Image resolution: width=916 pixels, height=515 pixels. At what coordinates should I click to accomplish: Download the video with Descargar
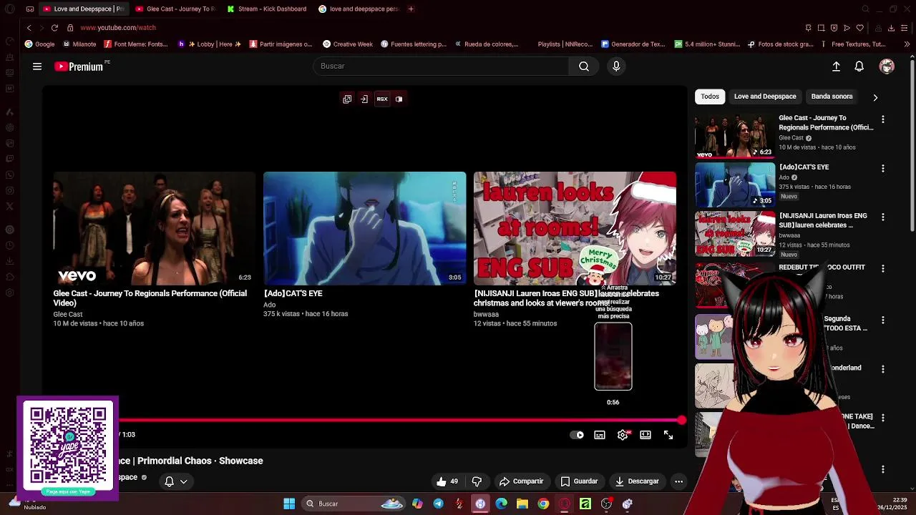pyautogui.click(x=637, y=481)
